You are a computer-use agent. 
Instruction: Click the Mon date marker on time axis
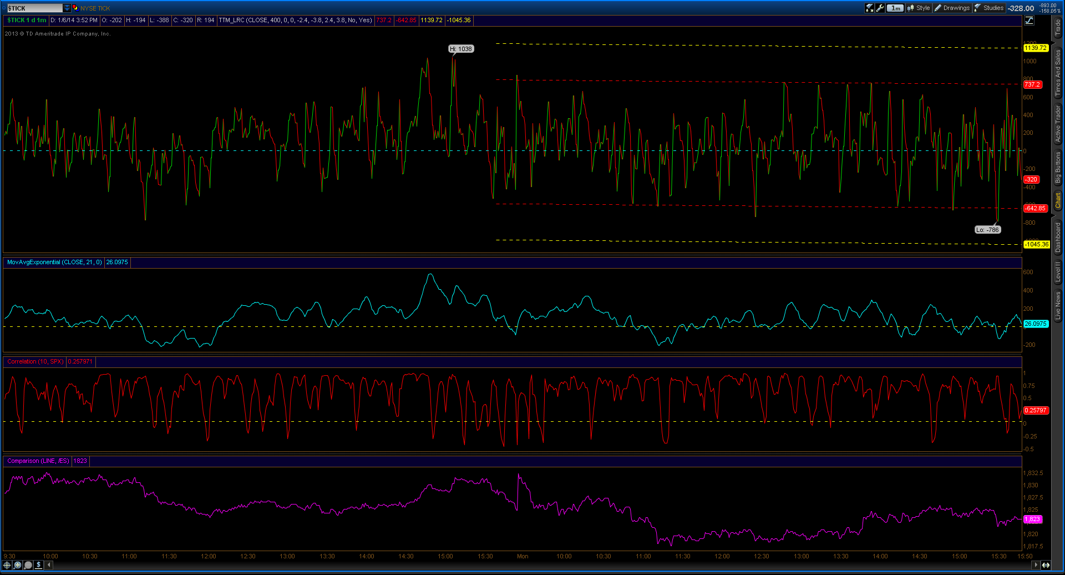pos(523,556)
